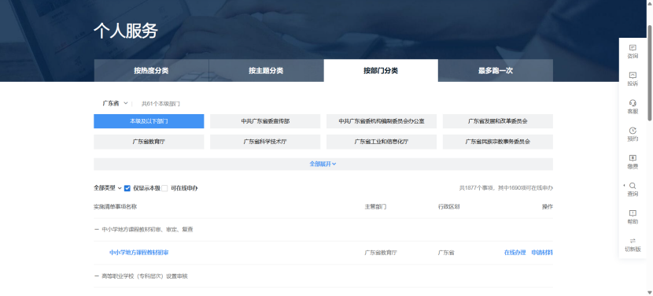Switch to the 按主题分类 tab
This screenshot has height=296, width=653.
tap(266, 70)
